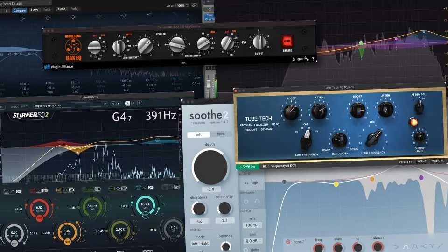Click the Copy button
This screenshot has width=448, height=252.
(x=35, y=10)
